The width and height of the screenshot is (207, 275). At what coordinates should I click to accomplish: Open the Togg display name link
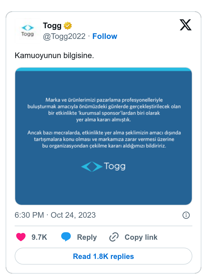click(x=52, y=26)
